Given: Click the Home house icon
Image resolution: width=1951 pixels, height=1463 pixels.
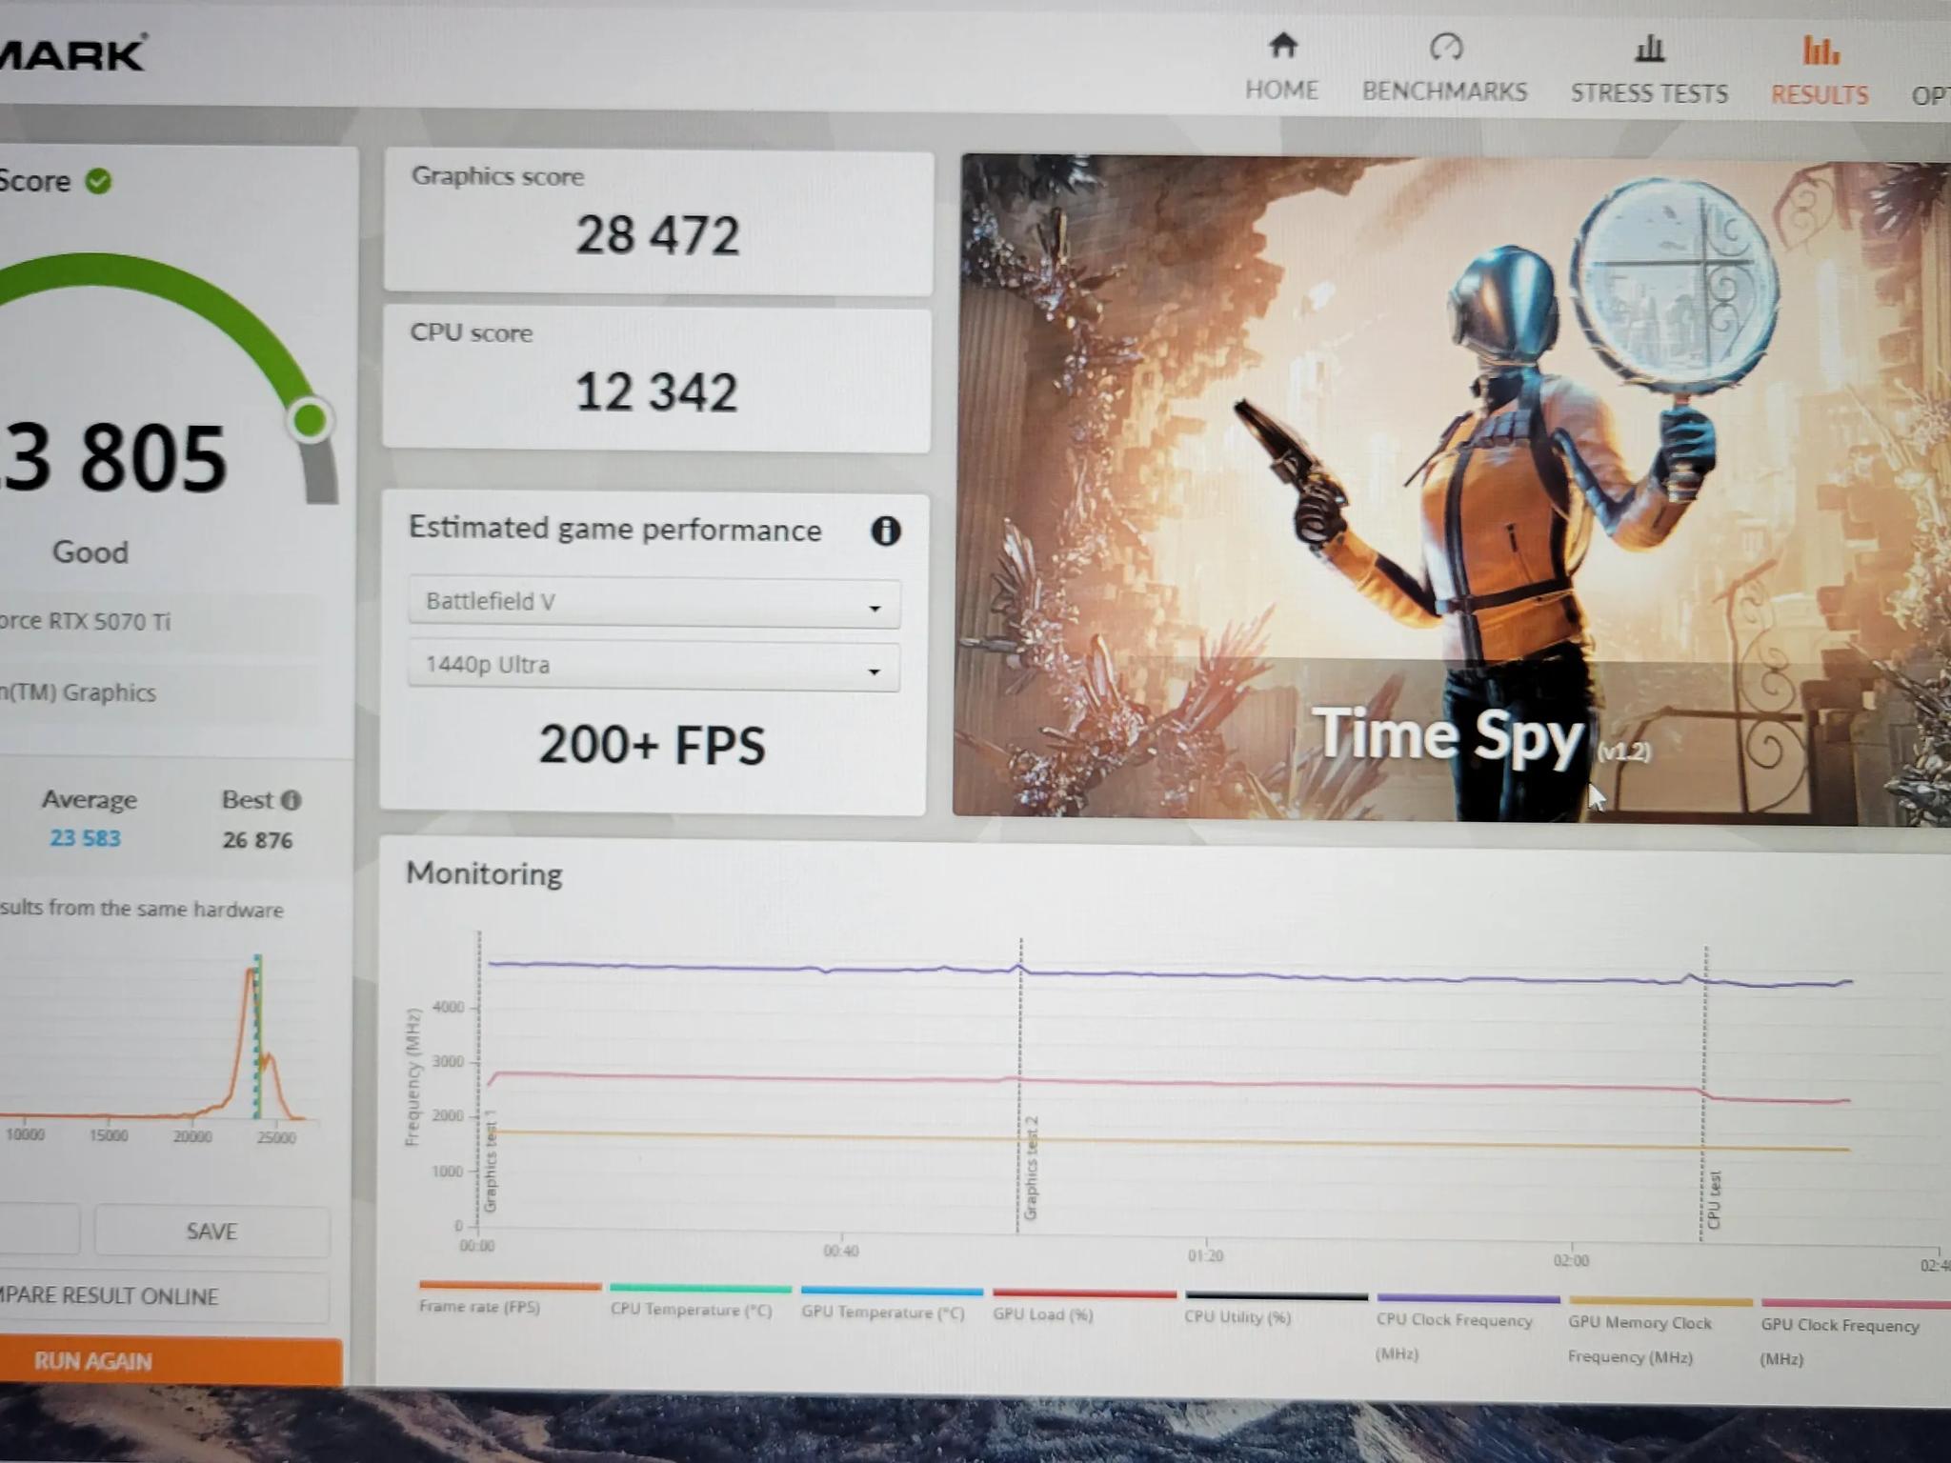Looking at the screenshot, I should 1282,45.
